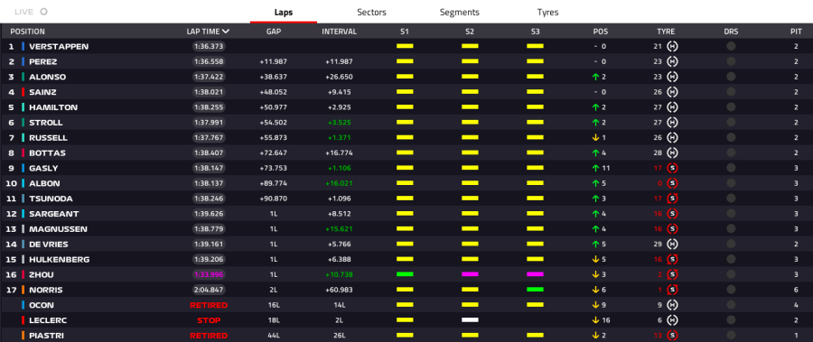Click Zhou's soft tyre icon
Image resolution: width=813 pixels, height=342 pixels.
[x=672, y=274]
